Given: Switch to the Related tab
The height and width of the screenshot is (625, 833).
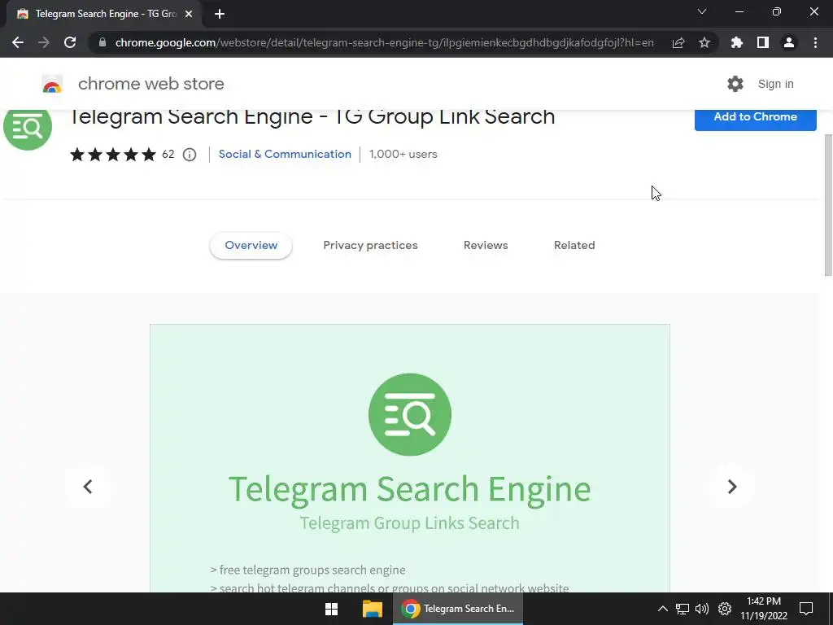Looking at the screenshot, I should pos(574,246).
